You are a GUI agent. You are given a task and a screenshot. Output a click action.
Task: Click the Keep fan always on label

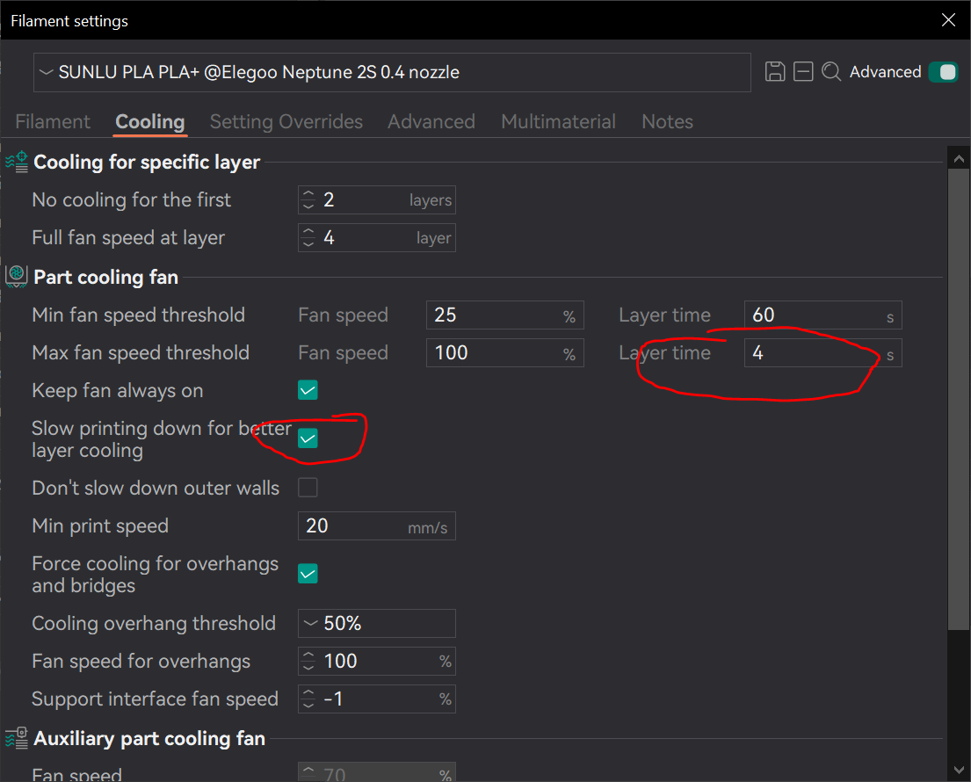point(118,391)
